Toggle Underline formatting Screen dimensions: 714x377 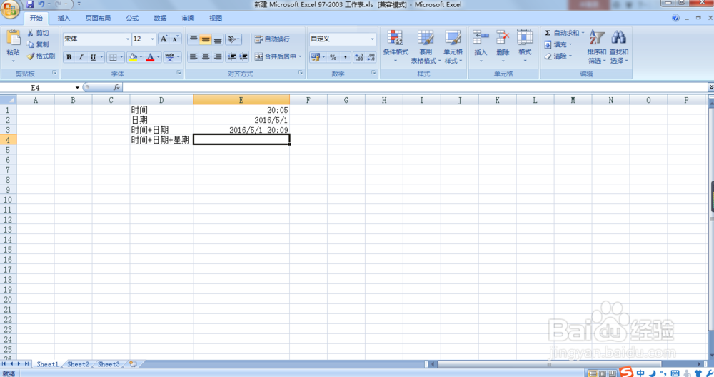pos(93,57)
